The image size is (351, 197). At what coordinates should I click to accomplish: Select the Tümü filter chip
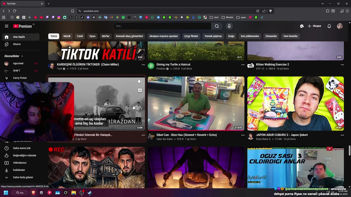[x=54, y=36]
